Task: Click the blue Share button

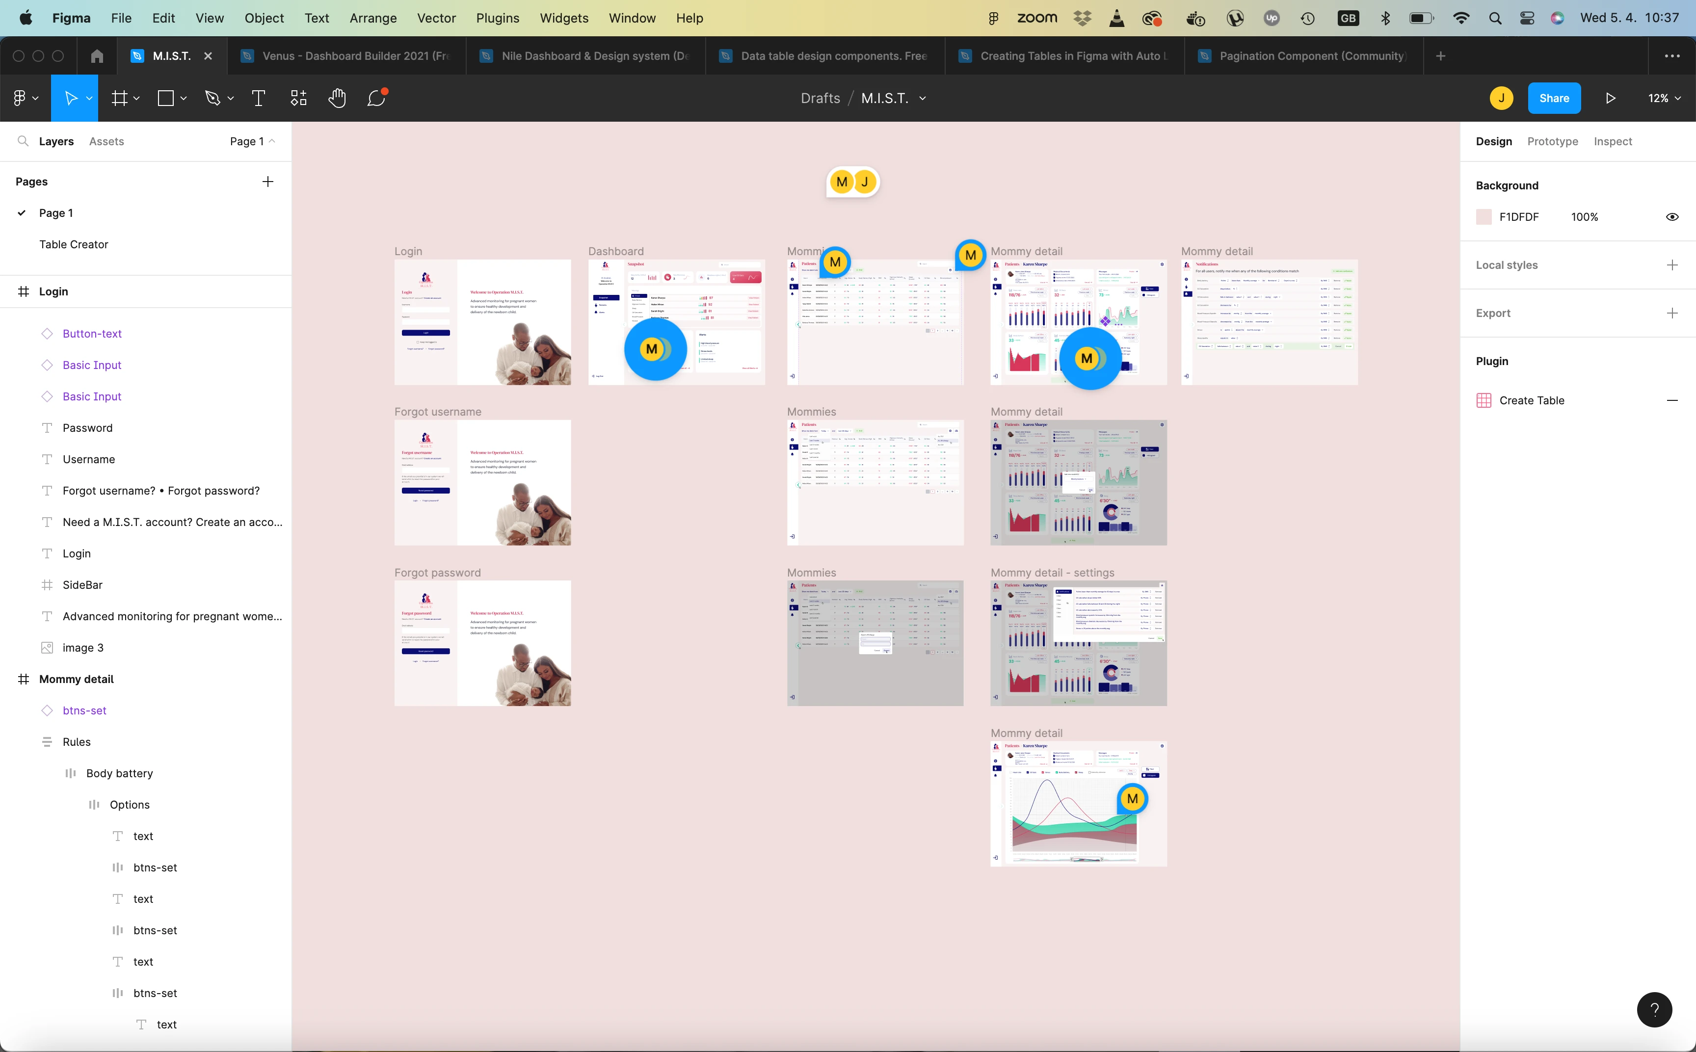Action: pyautogui.click(x=1553, y=98)
